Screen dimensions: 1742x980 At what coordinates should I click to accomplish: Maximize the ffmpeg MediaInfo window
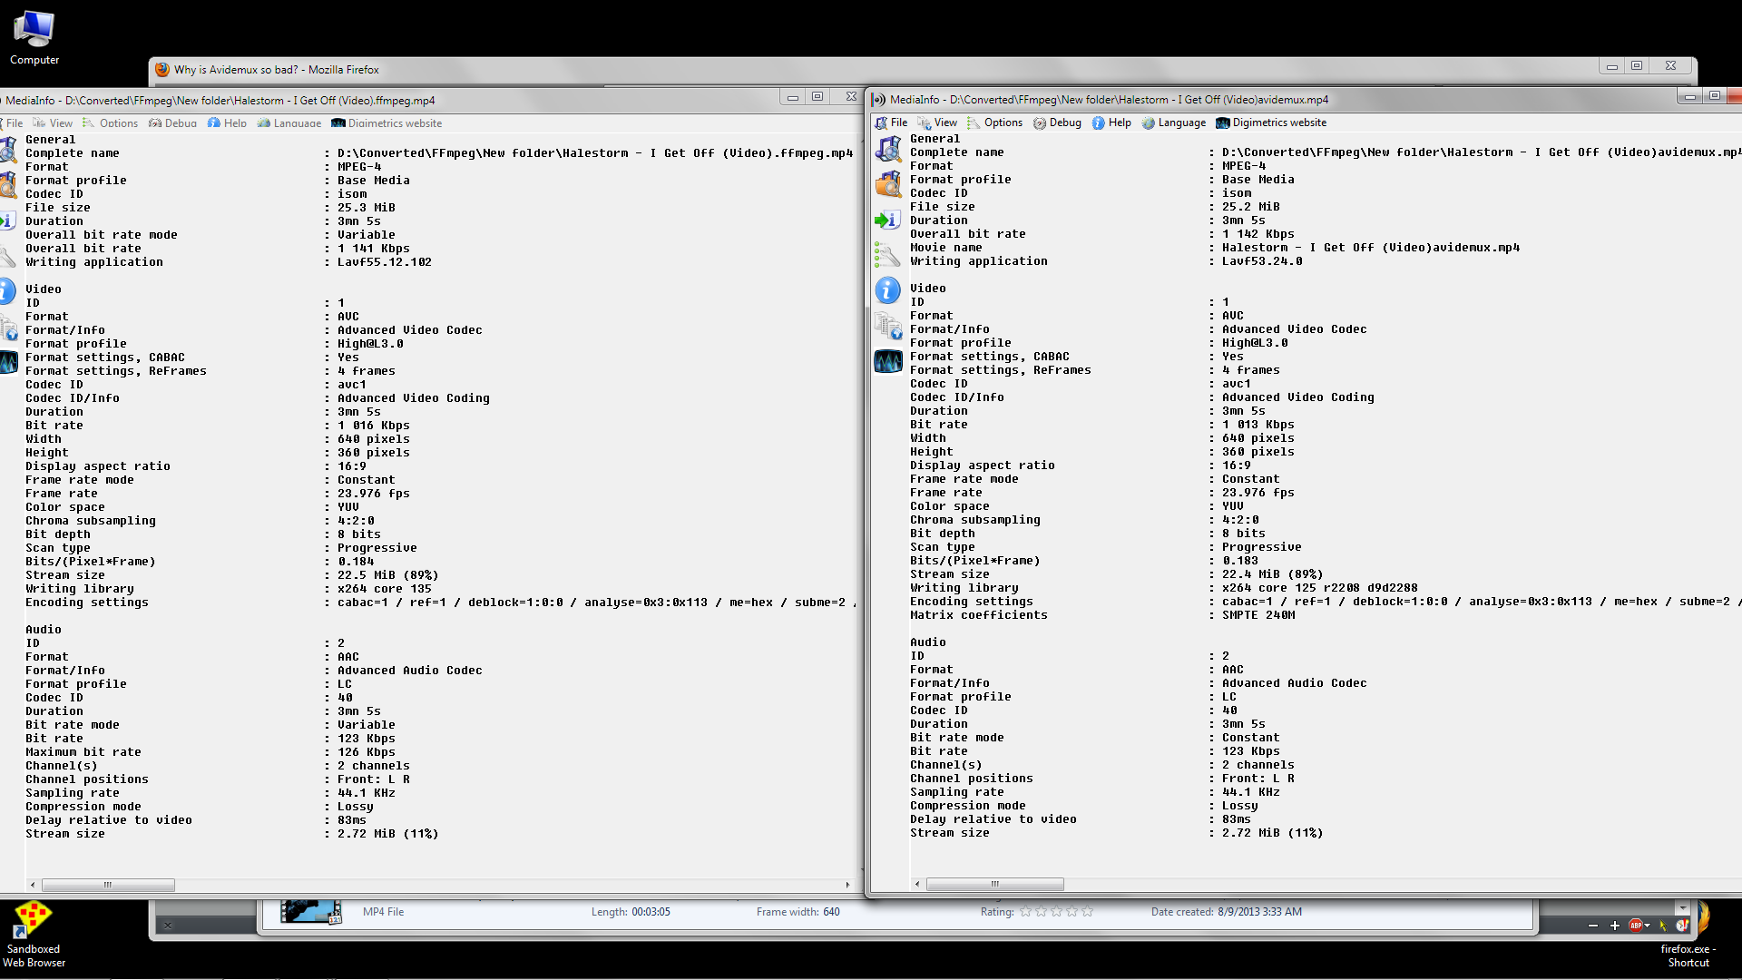[817, 97]
